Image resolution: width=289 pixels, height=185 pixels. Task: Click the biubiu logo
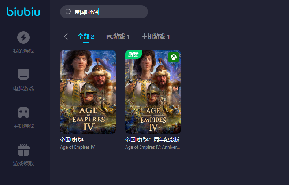click(23, 12)
